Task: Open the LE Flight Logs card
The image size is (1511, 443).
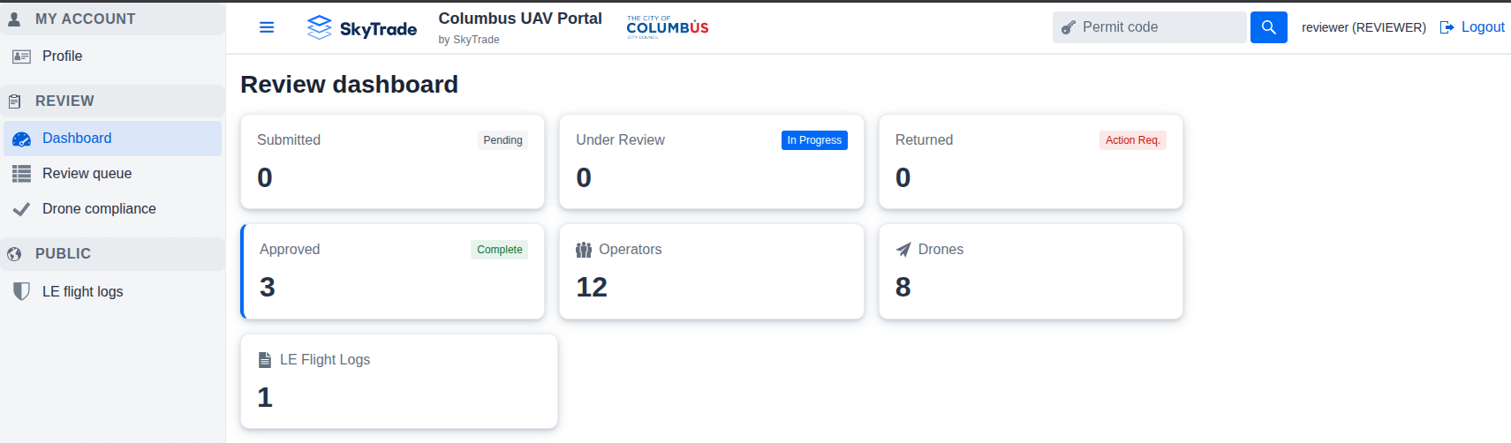Action: pos(399,381)
